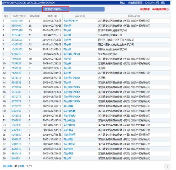Open registration number 9399715

[16, 54]
